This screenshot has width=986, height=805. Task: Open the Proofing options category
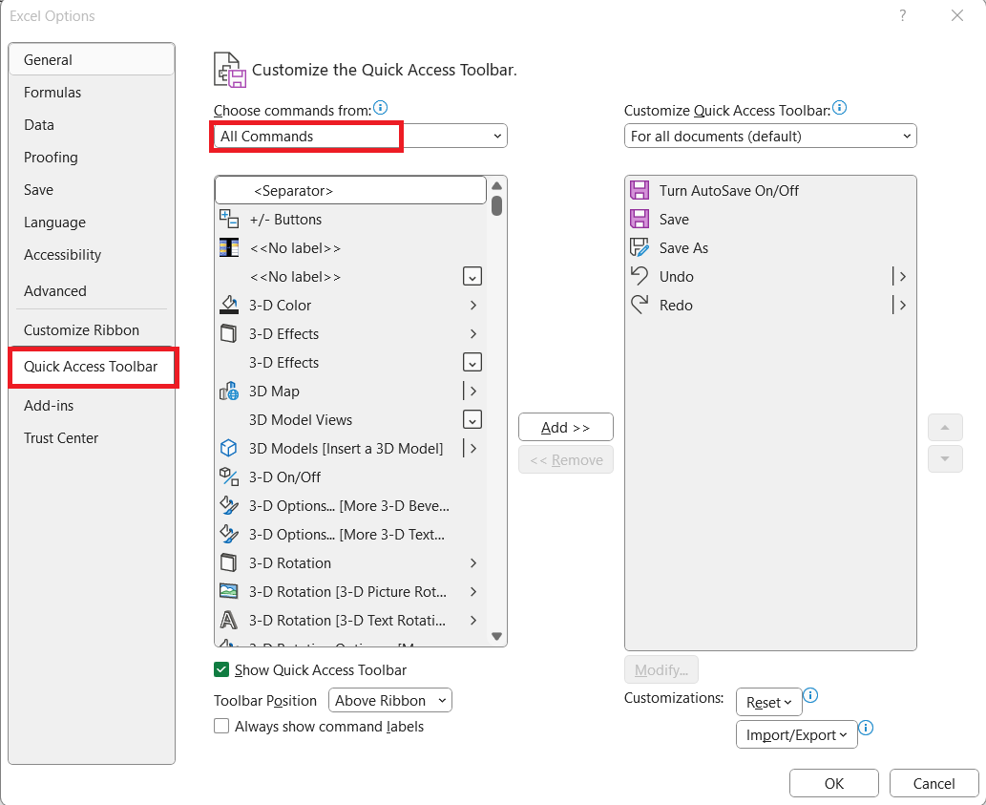[x=92, y=158]
